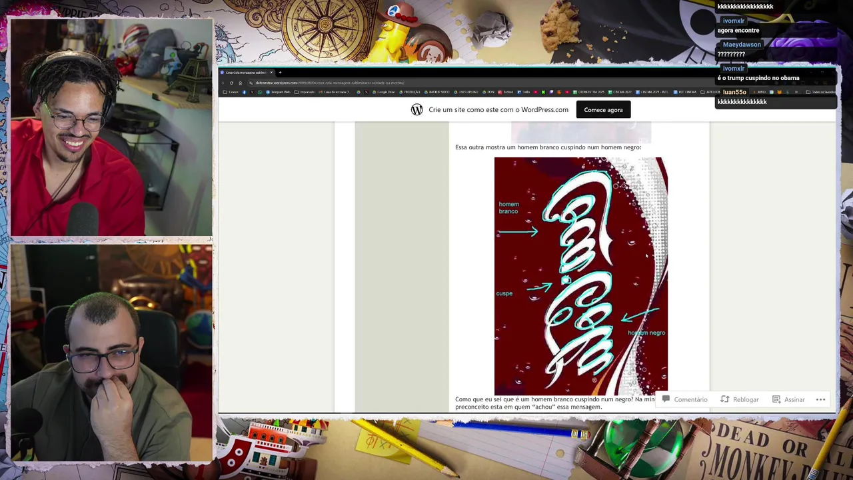Open the ROT CINEMA doc bookmark
Viewport: 853px width, 480px height.
(x=684, y=92)
